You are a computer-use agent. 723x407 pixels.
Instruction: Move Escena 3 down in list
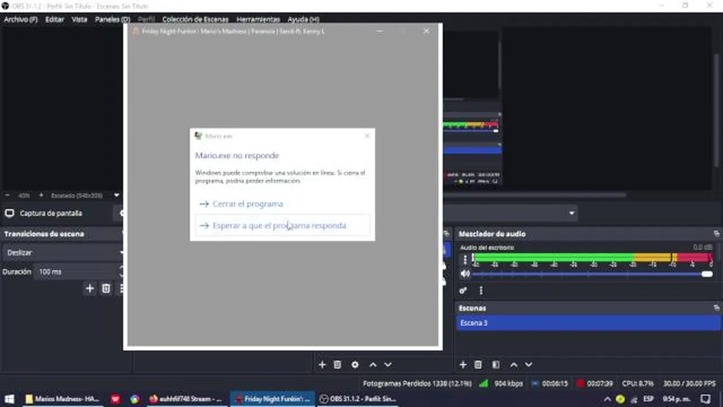click(x=528, y=365)
